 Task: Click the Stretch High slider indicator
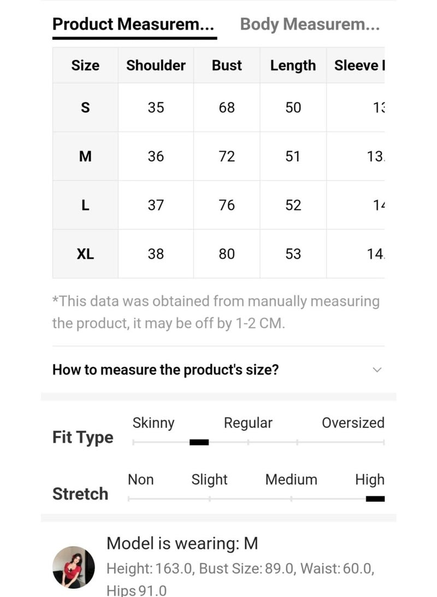pos(375,499)
